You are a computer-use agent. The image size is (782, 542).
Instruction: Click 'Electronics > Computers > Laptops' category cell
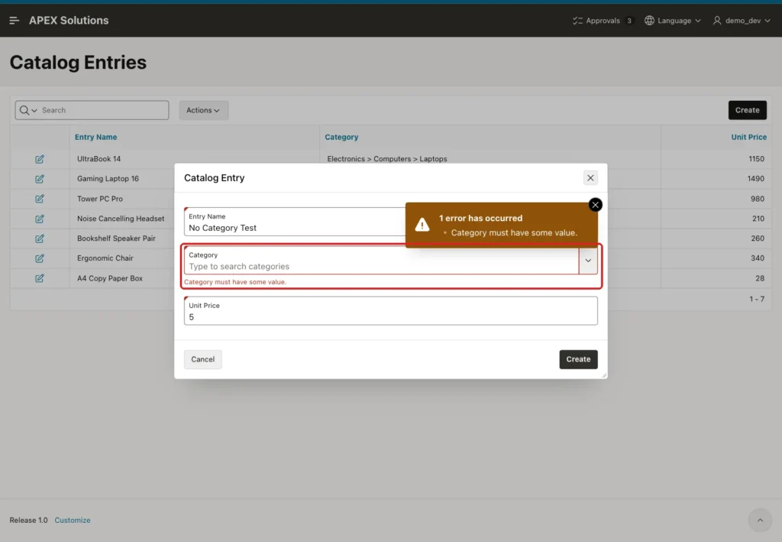click(387, 159)
